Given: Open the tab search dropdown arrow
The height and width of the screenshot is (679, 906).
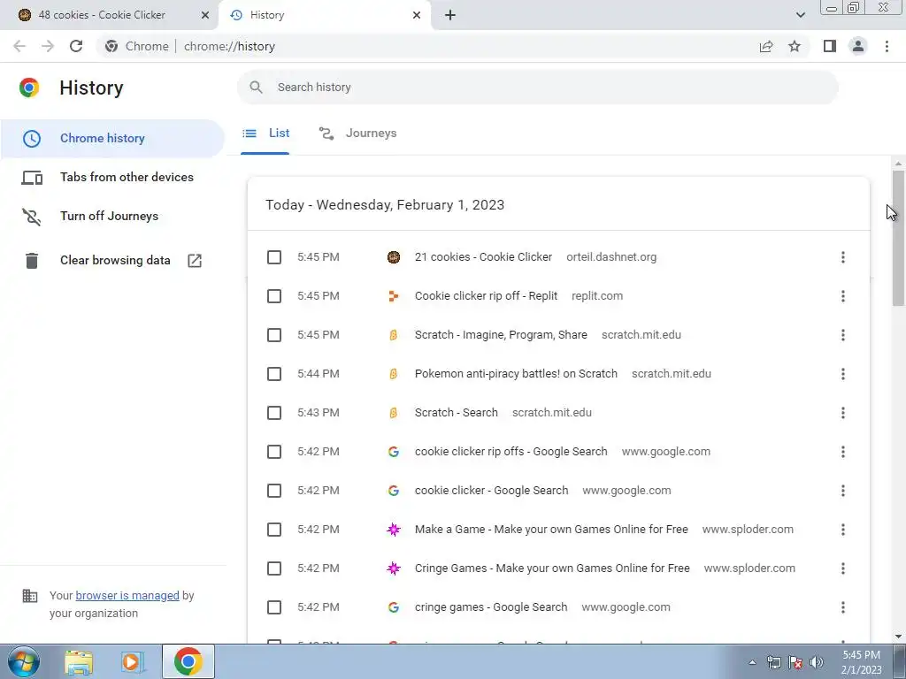Looking at the screenshot, I should coord(800,15).
